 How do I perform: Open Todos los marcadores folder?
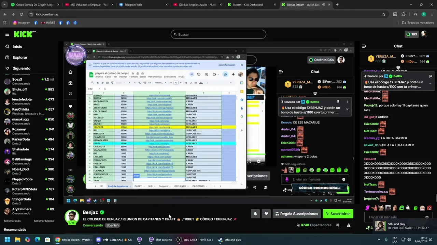click(x=418, y=23)
